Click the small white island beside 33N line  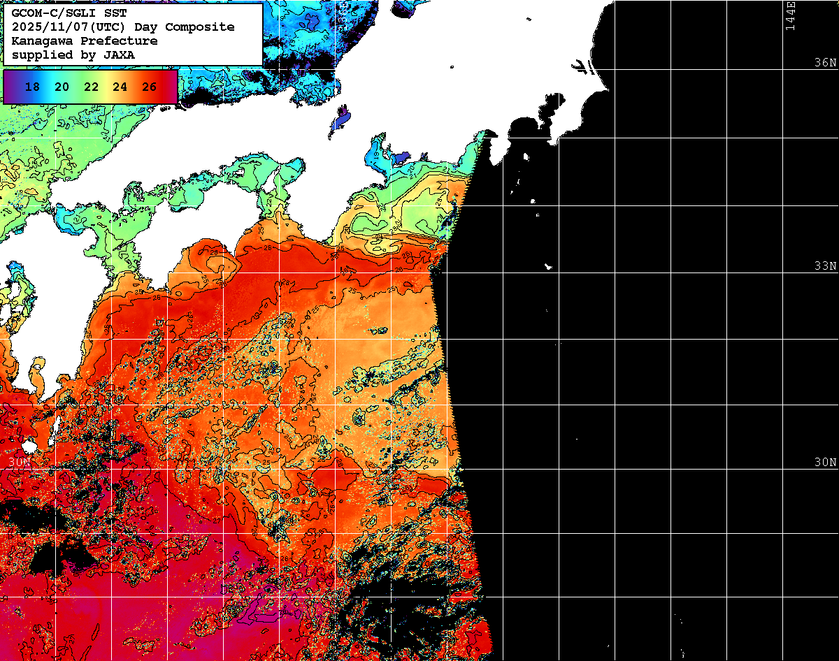coord(548,266)
